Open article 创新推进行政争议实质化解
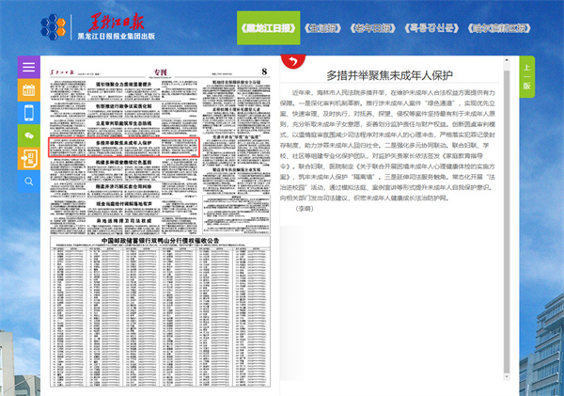This screenshot has height=396, width=564. (122, 107)
